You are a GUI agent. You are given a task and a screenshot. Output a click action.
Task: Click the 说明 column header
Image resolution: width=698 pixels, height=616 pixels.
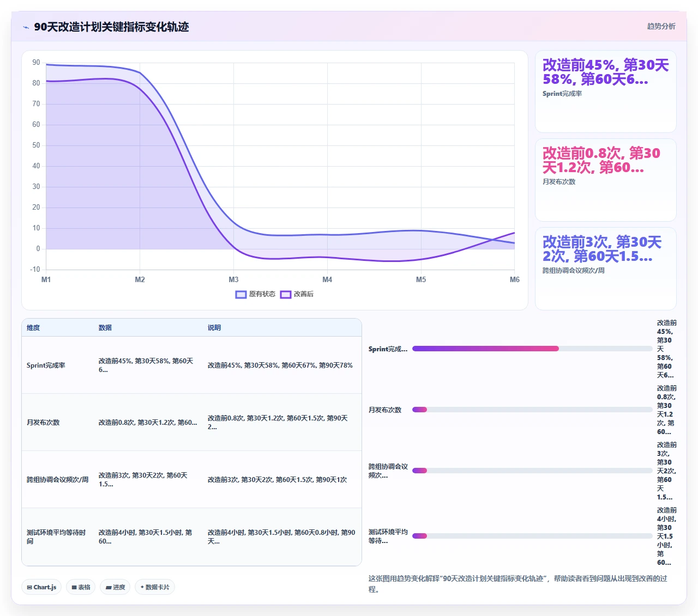[214, 328]
